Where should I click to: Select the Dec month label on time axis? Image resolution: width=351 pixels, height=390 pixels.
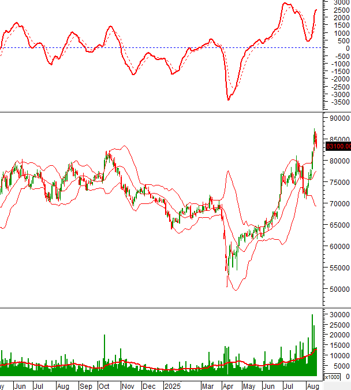tap(149, 387)
